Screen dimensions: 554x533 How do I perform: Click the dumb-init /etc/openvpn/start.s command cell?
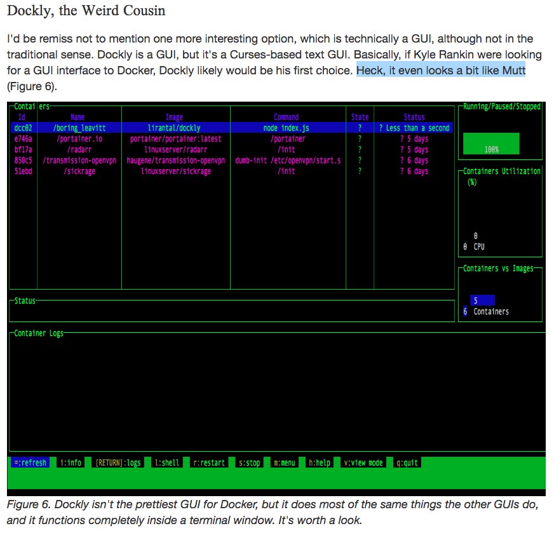tap(288, 160)
